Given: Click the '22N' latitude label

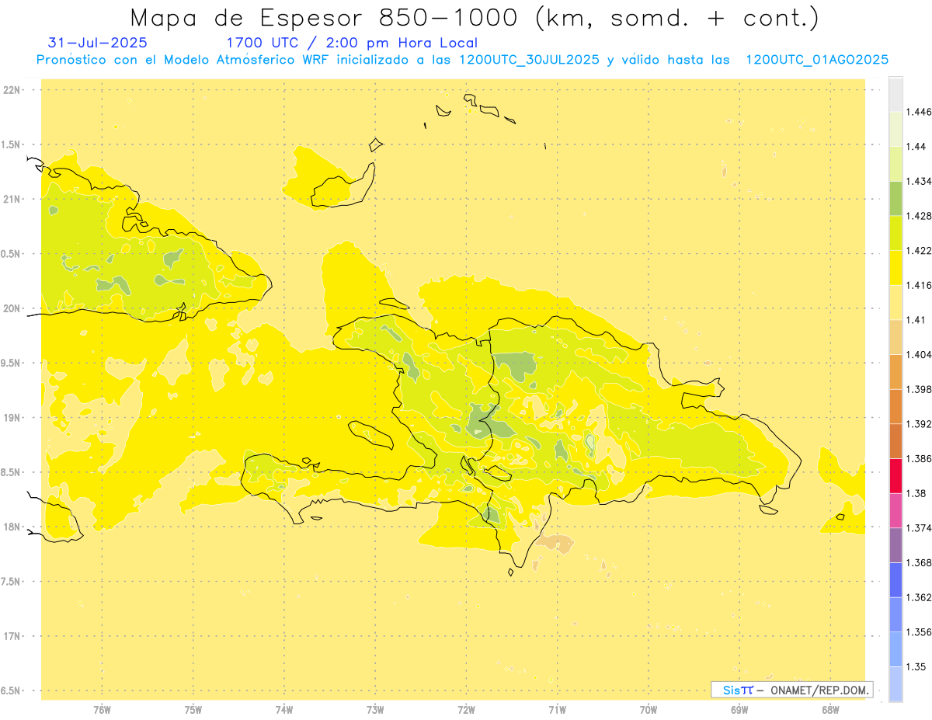Looking at the screenshot, I should [x=12, y=89].
